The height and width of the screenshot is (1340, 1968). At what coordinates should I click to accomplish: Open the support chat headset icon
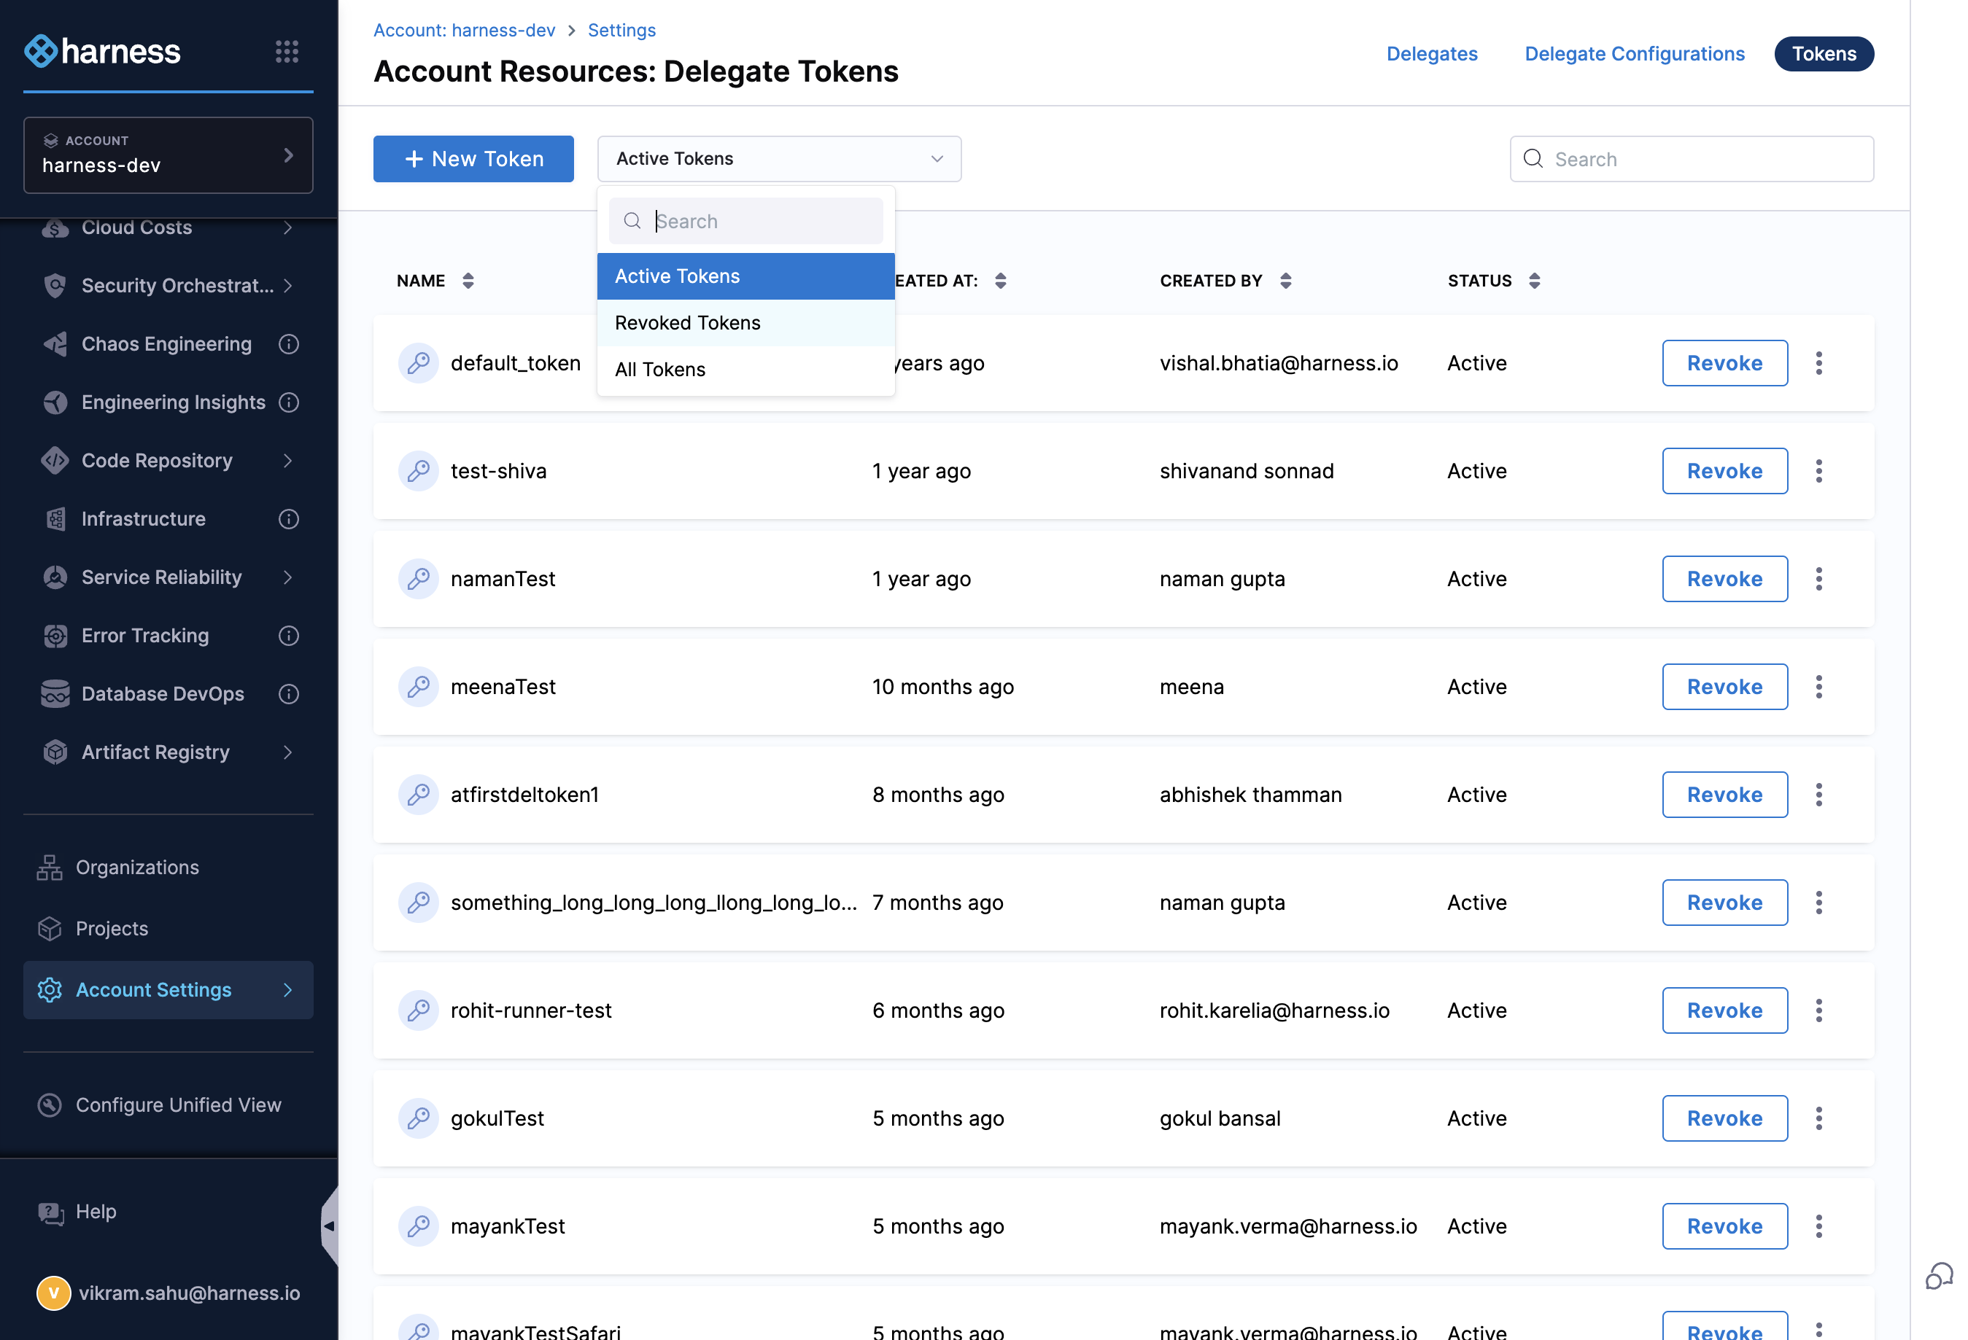pyautogui.click(x=1938, y=1275)
